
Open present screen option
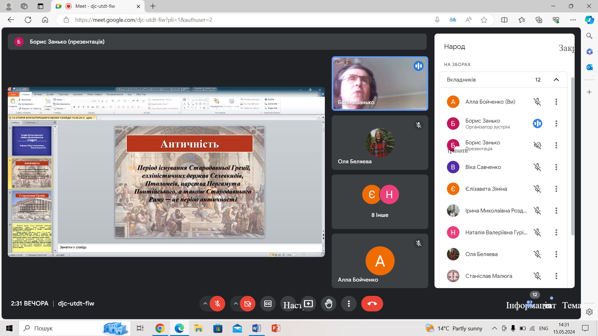pos(308,304)
